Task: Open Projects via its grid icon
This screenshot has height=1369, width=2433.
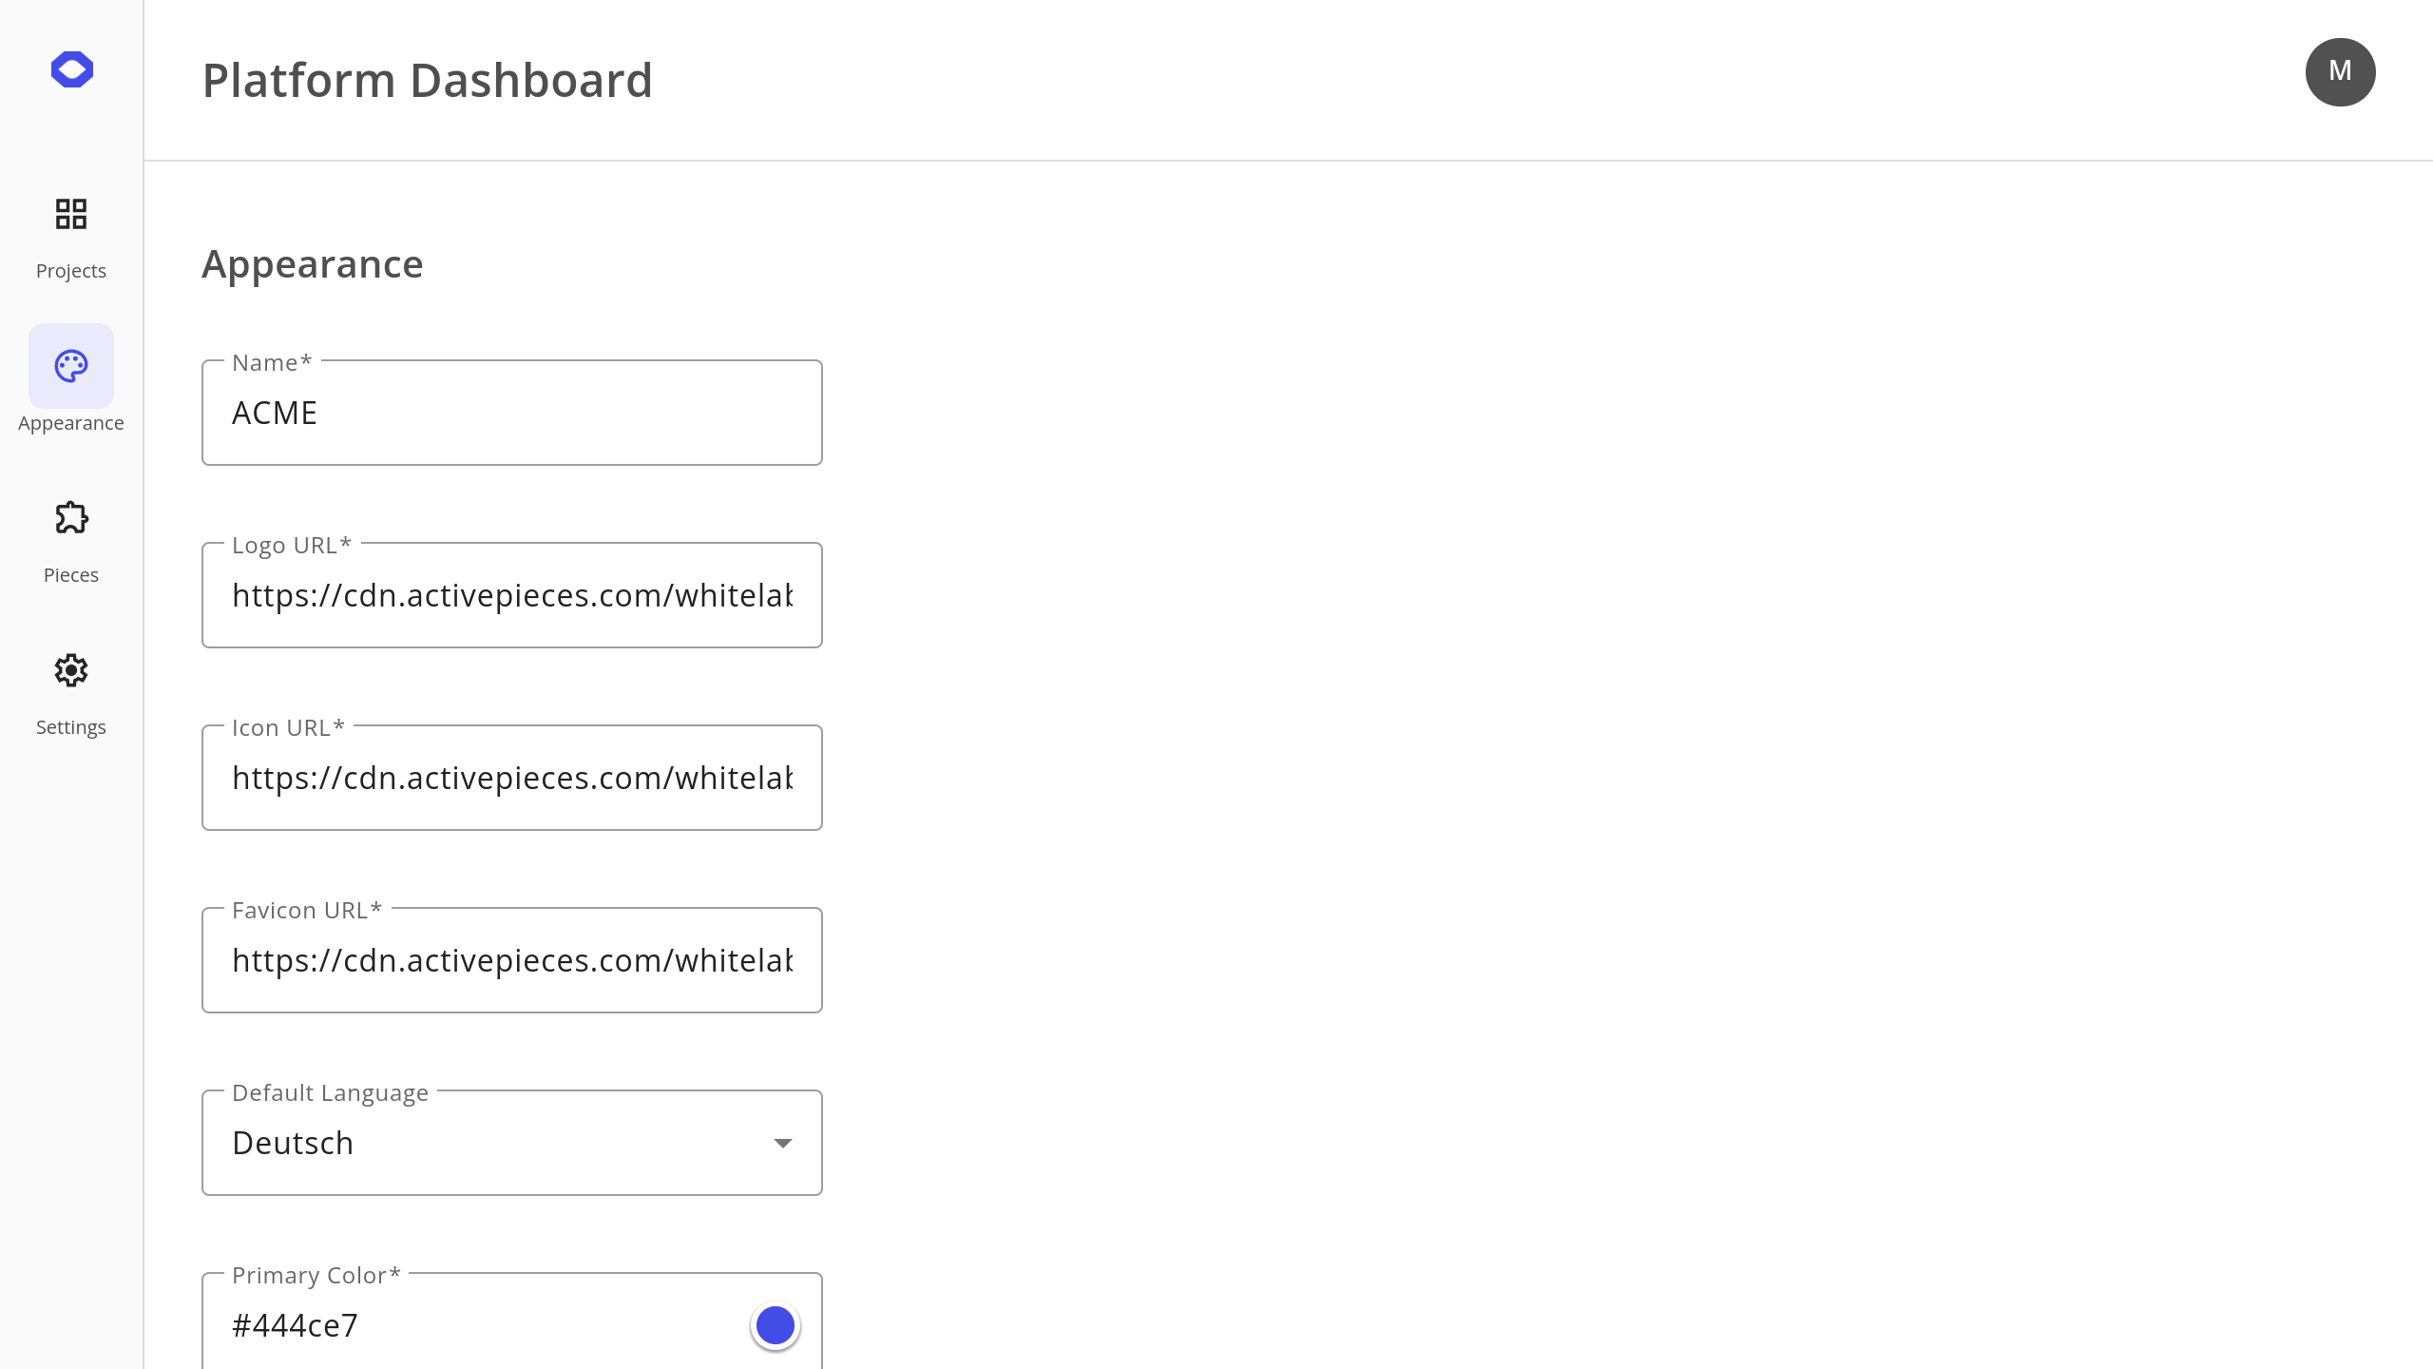Action: coord(71,214)
